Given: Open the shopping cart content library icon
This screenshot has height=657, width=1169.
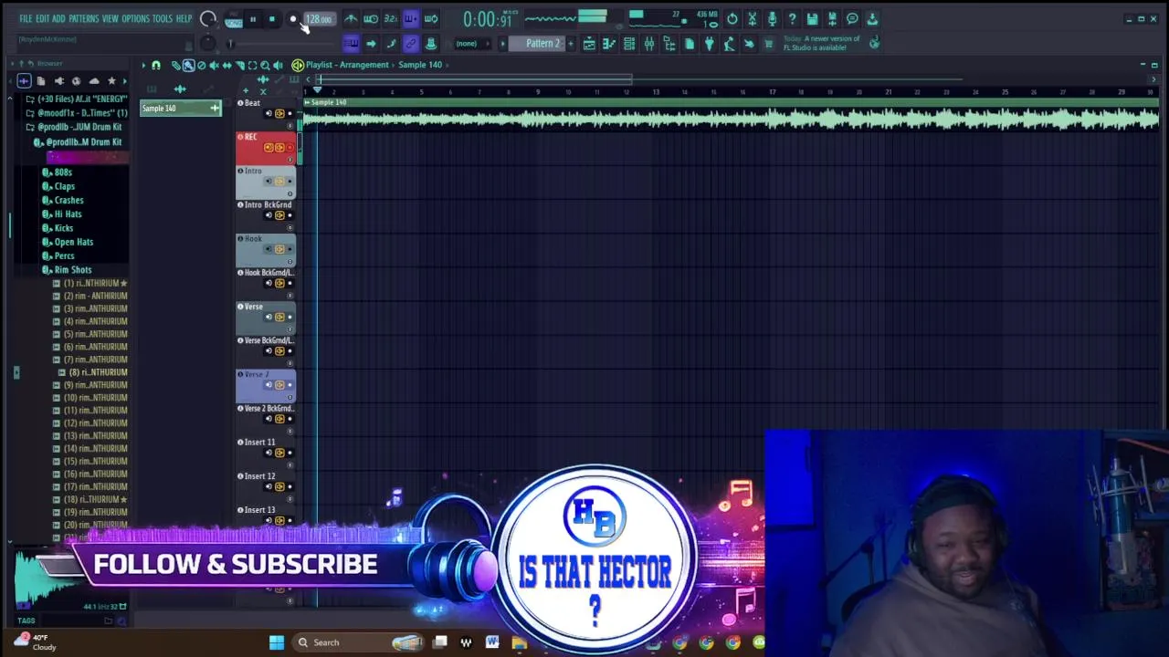Looking at the screenshot, I should pos(768,44).
